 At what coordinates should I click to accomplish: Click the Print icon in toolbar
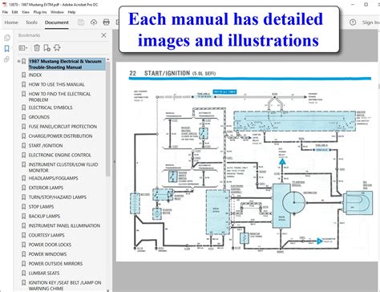click(x=107, y=22)
